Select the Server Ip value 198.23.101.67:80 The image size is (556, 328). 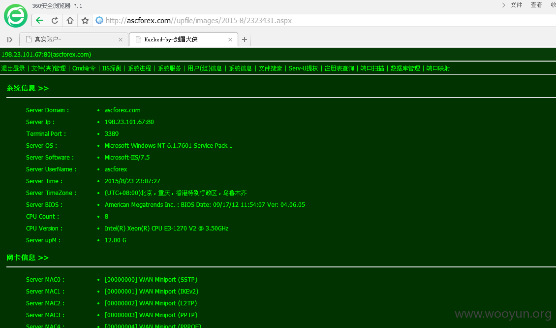(129, 122)
